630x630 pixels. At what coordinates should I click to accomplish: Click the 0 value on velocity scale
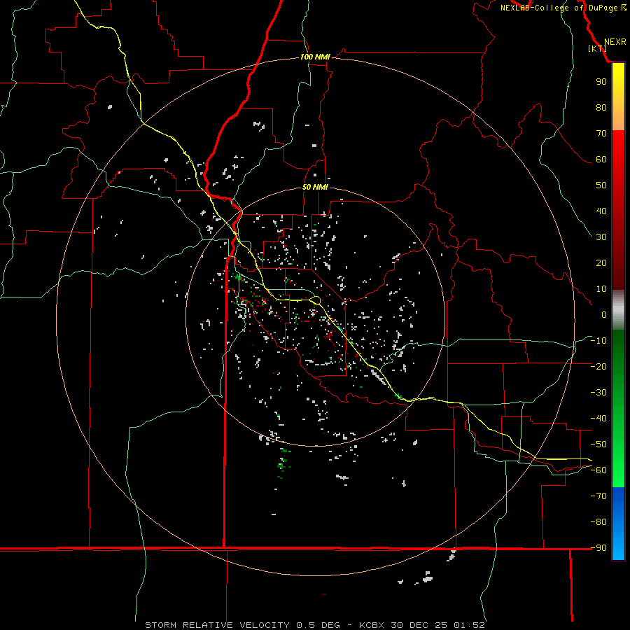point(604,314)
